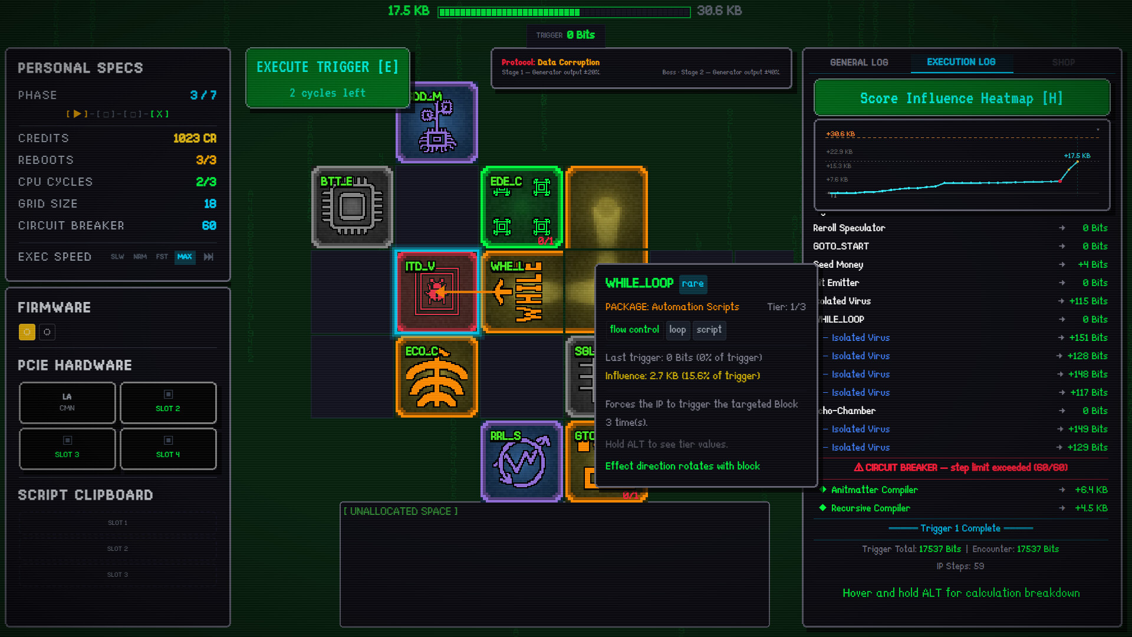
Task: Set exec speed to NRM
Action: click(140, 257)
